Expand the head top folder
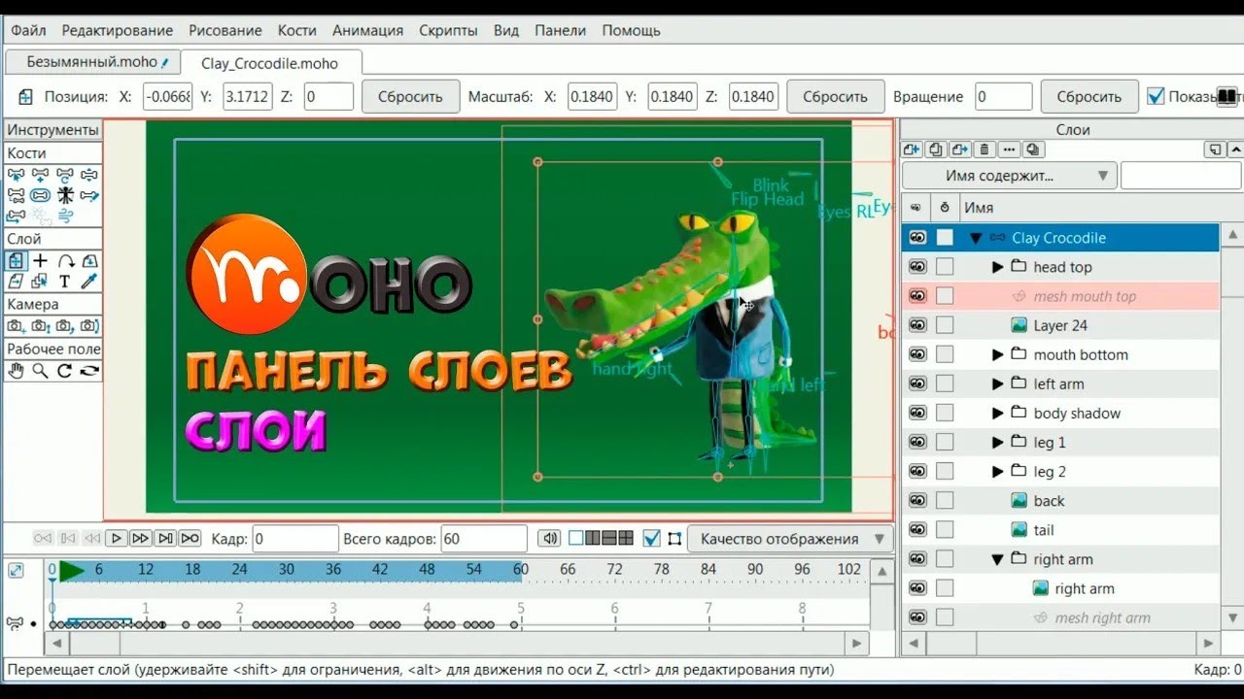Screen dimensions: 1244x699 coord(997,267)
